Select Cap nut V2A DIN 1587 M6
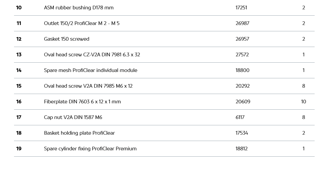Screen dimensions: 325x184 (x=73, y=117)
